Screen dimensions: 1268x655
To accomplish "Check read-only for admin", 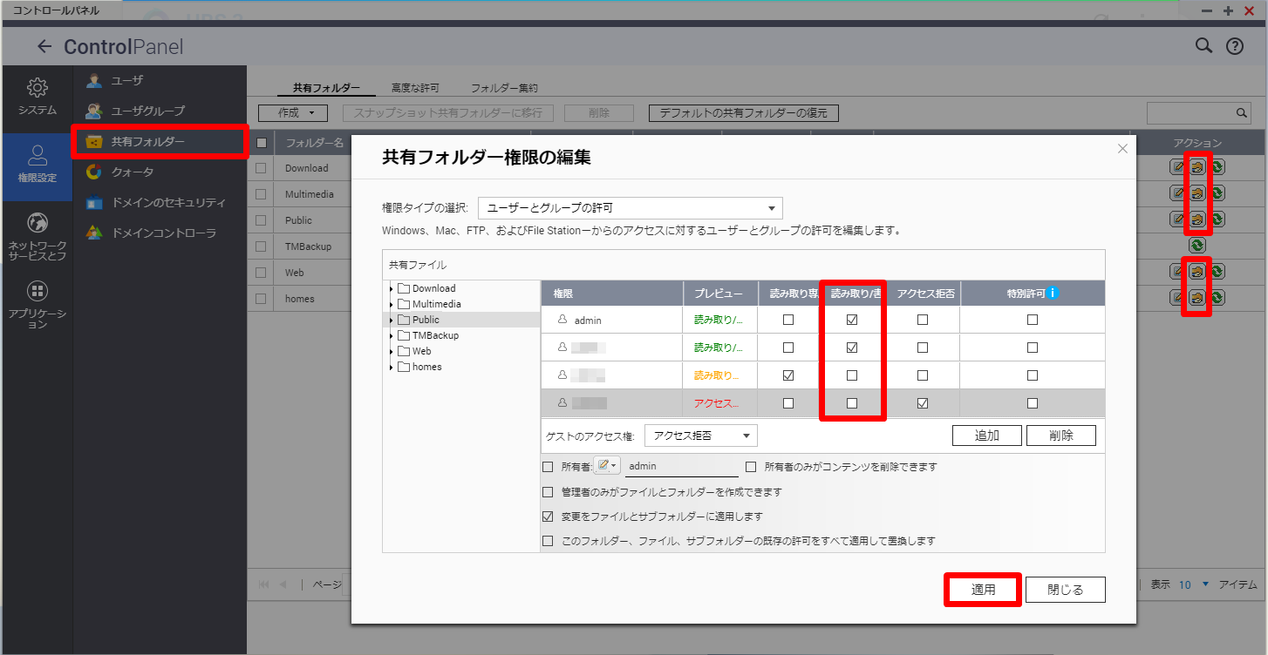I will 788,320.
